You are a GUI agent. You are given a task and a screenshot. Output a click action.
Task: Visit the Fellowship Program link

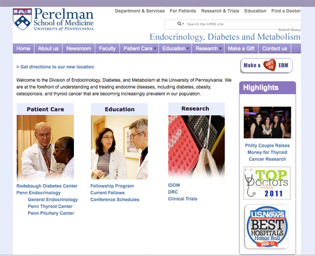[x=112, y=186]
